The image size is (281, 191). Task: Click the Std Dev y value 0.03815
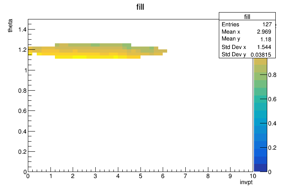point(261,55)
